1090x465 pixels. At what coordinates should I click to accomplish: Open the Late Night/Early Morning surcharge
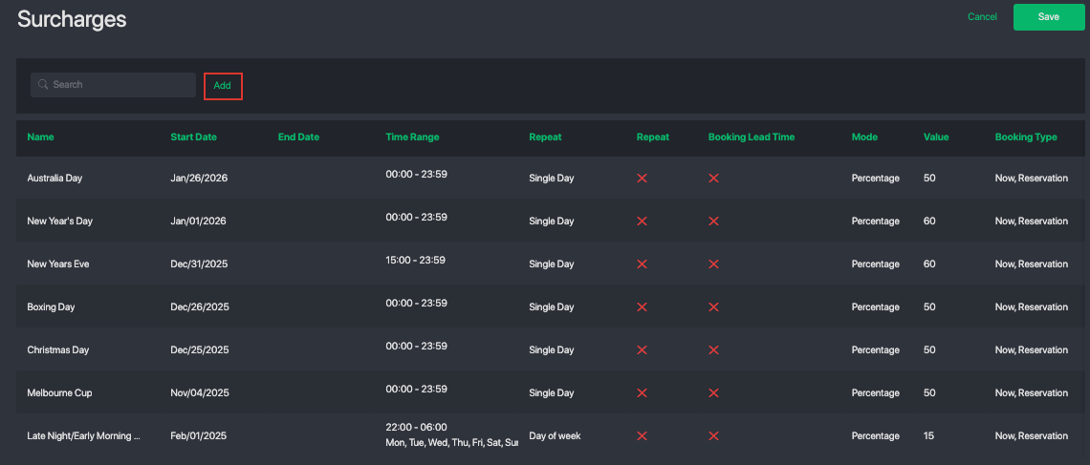click(x=84, y=435)
